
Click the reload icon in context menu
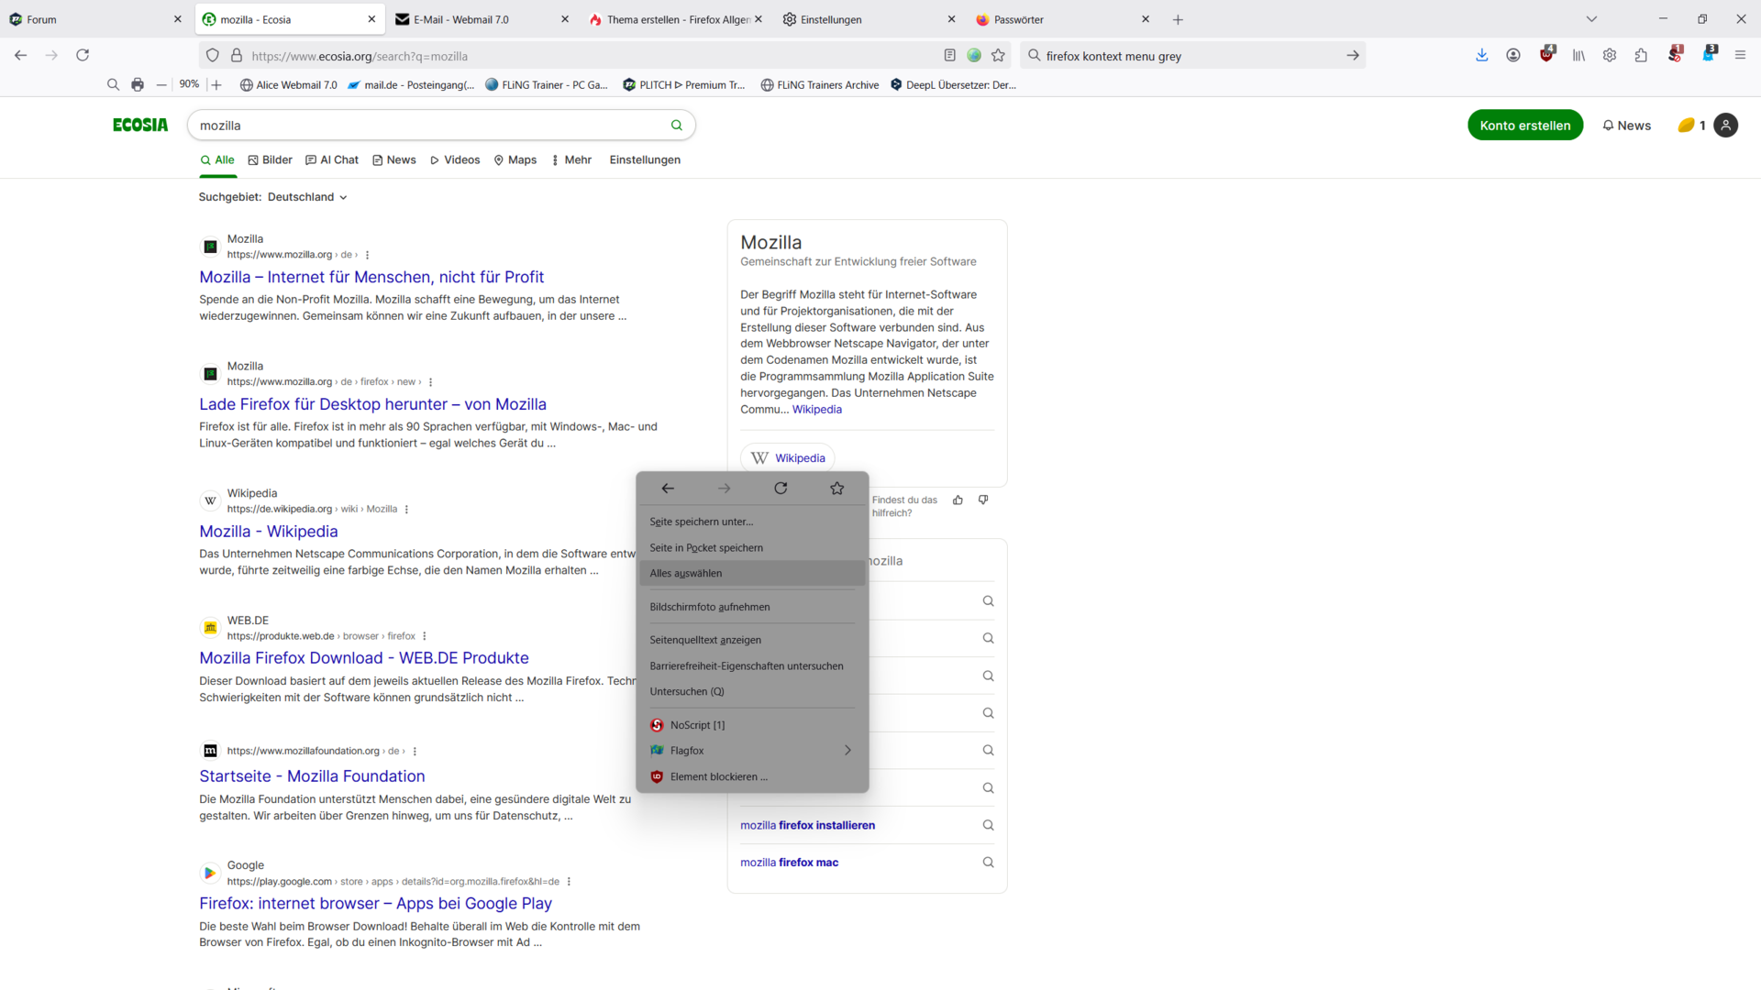(781, 489)
